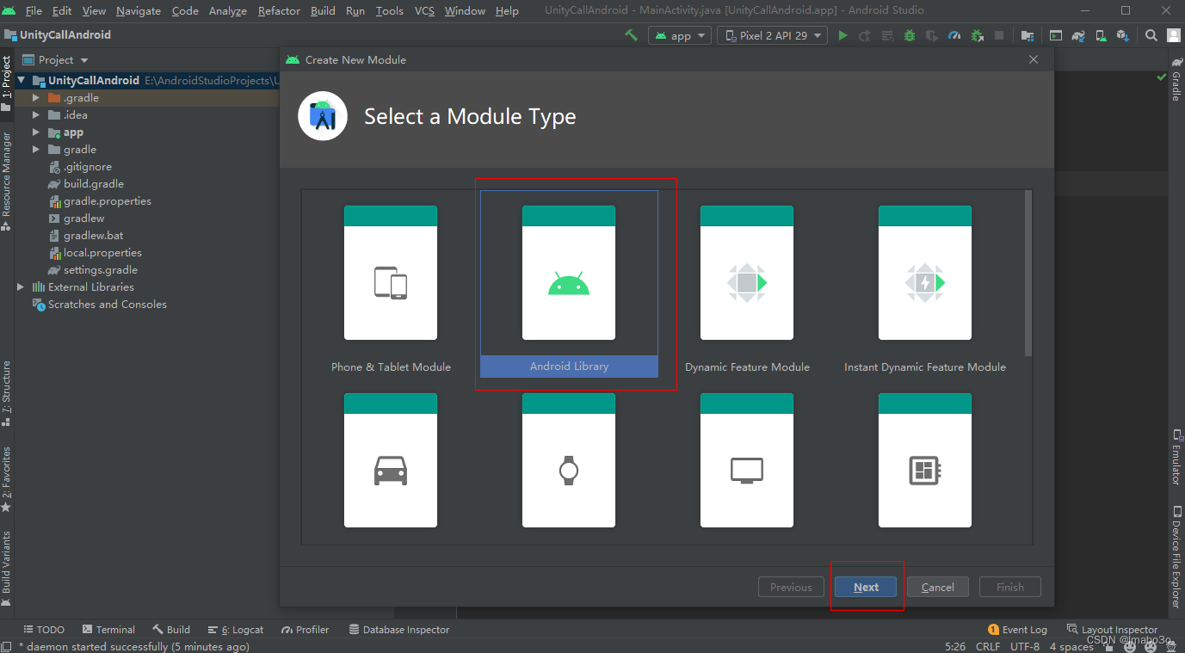Expand the .gradle folder arrow

(x=36, y=98)
